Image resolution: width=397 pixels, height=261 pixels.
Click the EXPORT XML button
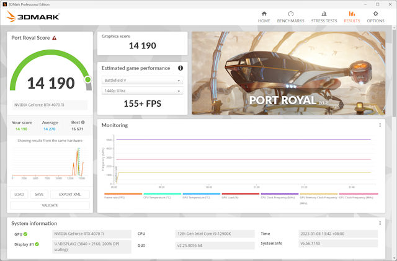click(70, 195)
